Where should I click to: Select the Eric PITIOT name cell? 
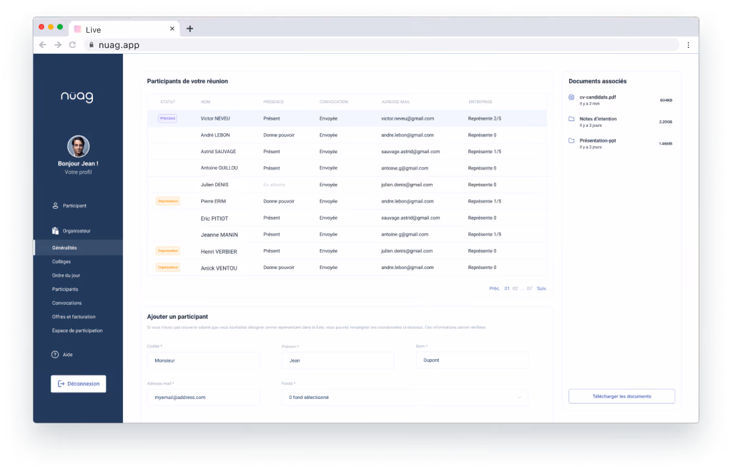[214, 218]
